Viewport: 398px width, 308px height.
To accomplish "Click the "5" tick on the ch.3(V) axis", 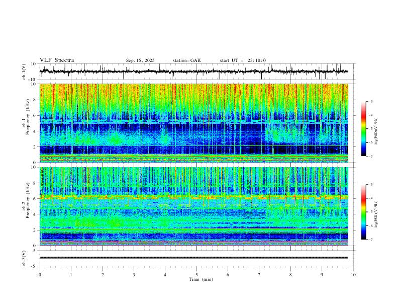I will [x=35, y=251].
